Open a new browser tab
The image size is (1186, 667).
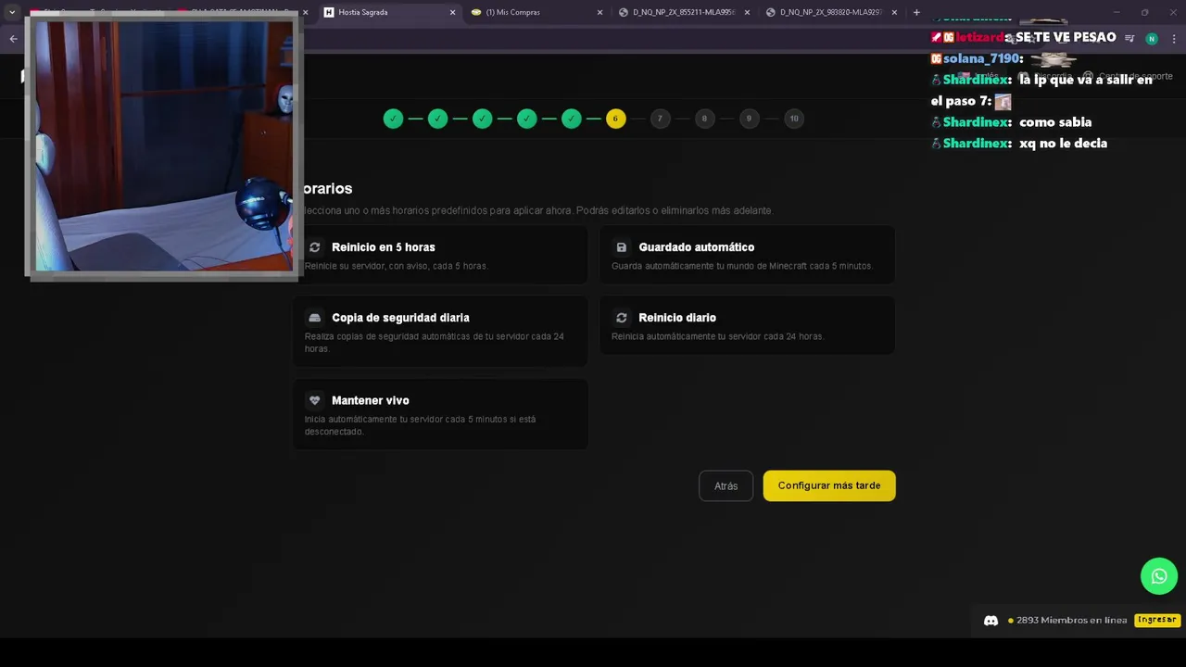tap(916, 12)
